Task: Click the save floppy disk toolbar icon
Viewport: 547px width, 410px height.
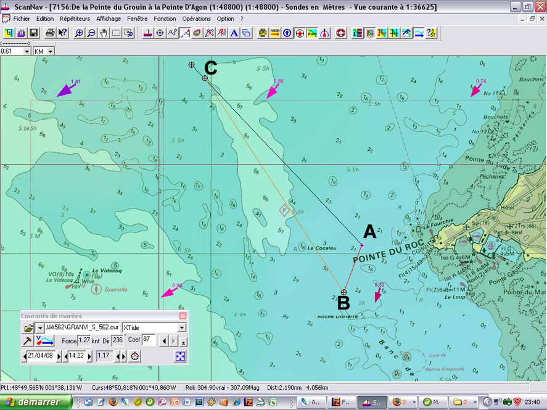Action: coord(33,33)
